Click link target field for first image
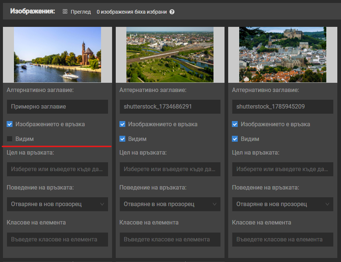Viewport: 341px width, 262px height. tap(57, 169)
